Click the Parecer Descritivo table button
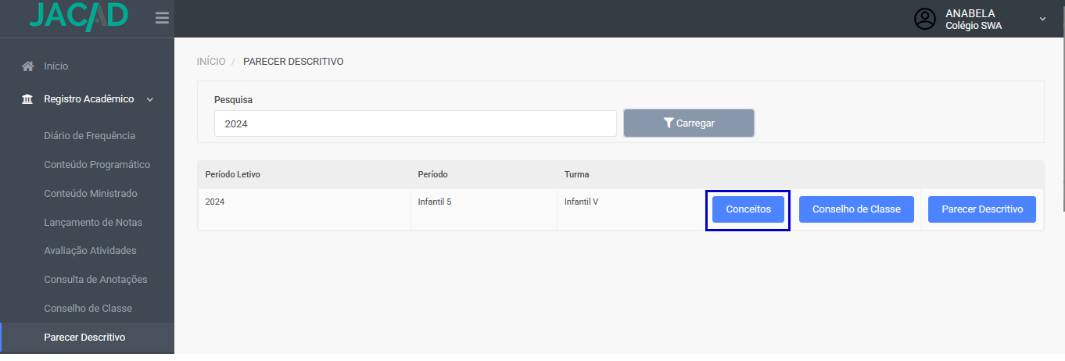The image size is (1065, 361). [x=982, y=209]
